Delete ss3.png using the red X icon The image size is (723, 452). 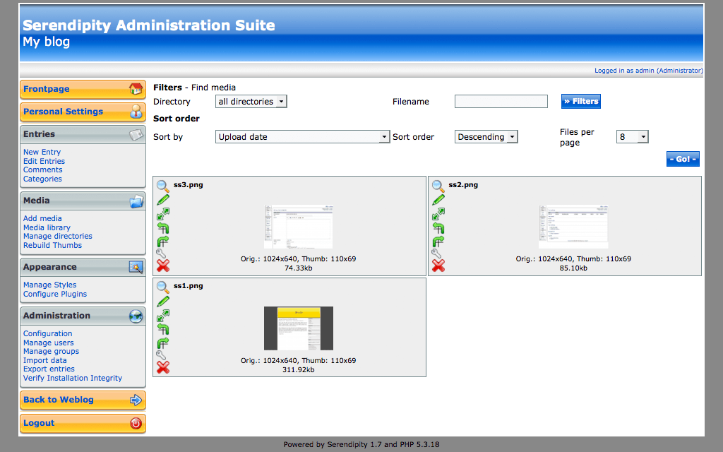[x=162, y=266]
